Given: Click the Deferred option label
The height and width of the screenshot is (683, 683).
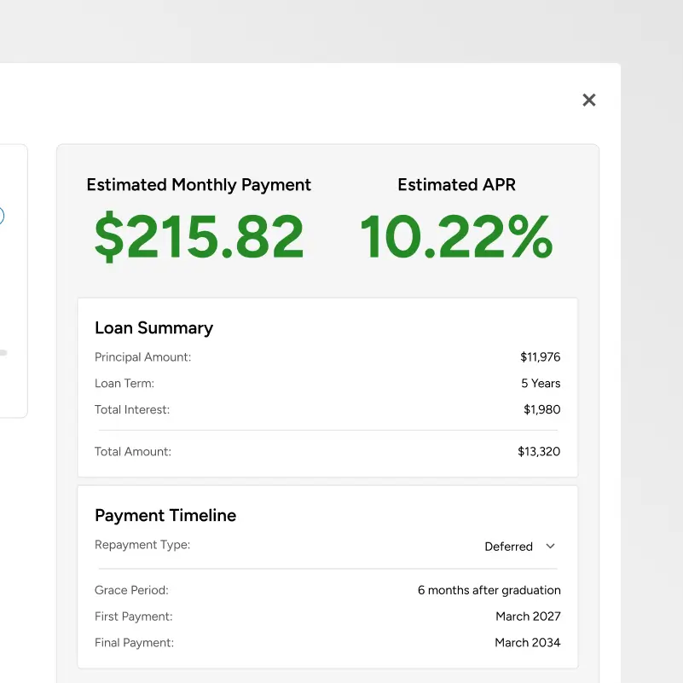Looking at the screenshot, I should click(509, 546).
